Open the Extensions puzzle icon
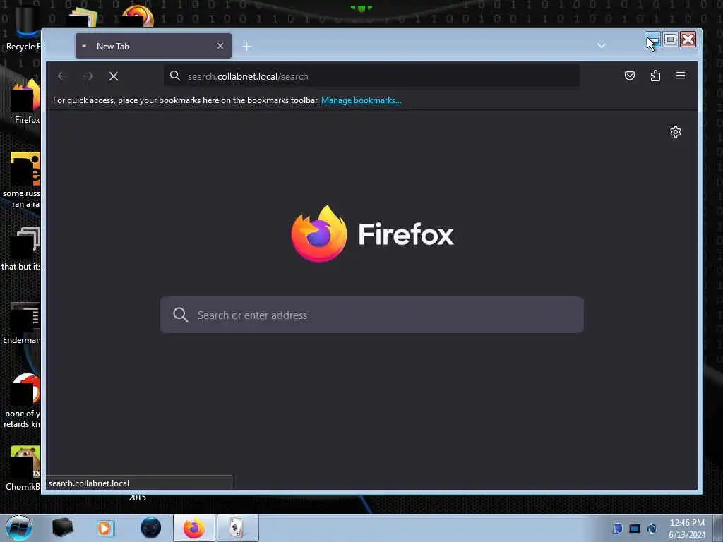This screenshot has height=542, width=723. point(655,76)
